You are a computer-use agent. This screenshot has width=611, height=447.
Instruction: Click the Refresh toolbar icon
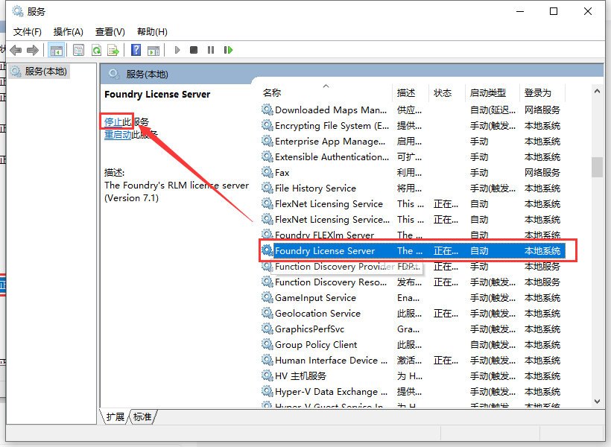(96, 50)
